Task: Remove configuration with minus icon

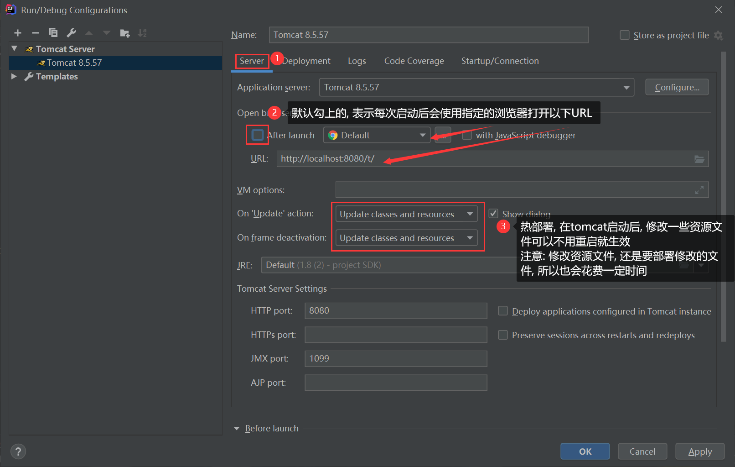Action: [36, 33]
